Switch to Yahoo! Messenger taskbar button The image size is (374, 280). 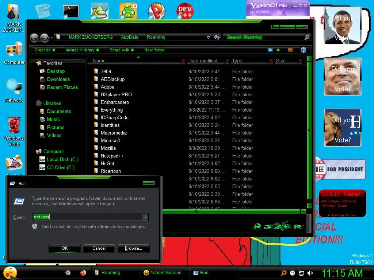[x=165, y=273]
